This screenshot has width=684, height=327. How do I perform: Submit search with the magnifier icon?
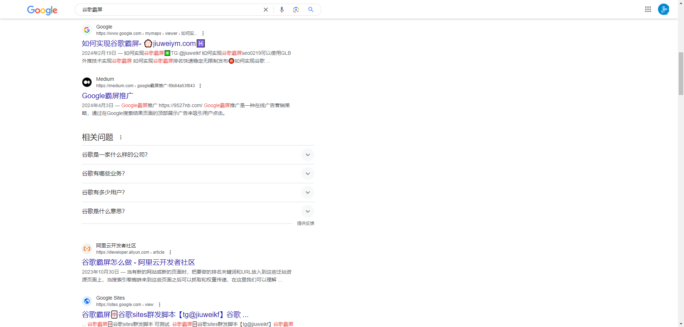pos(311,10)
